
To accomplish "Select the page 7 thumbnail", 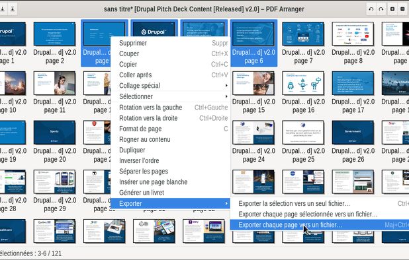I will pyautogui.click(x=303, y=34).
